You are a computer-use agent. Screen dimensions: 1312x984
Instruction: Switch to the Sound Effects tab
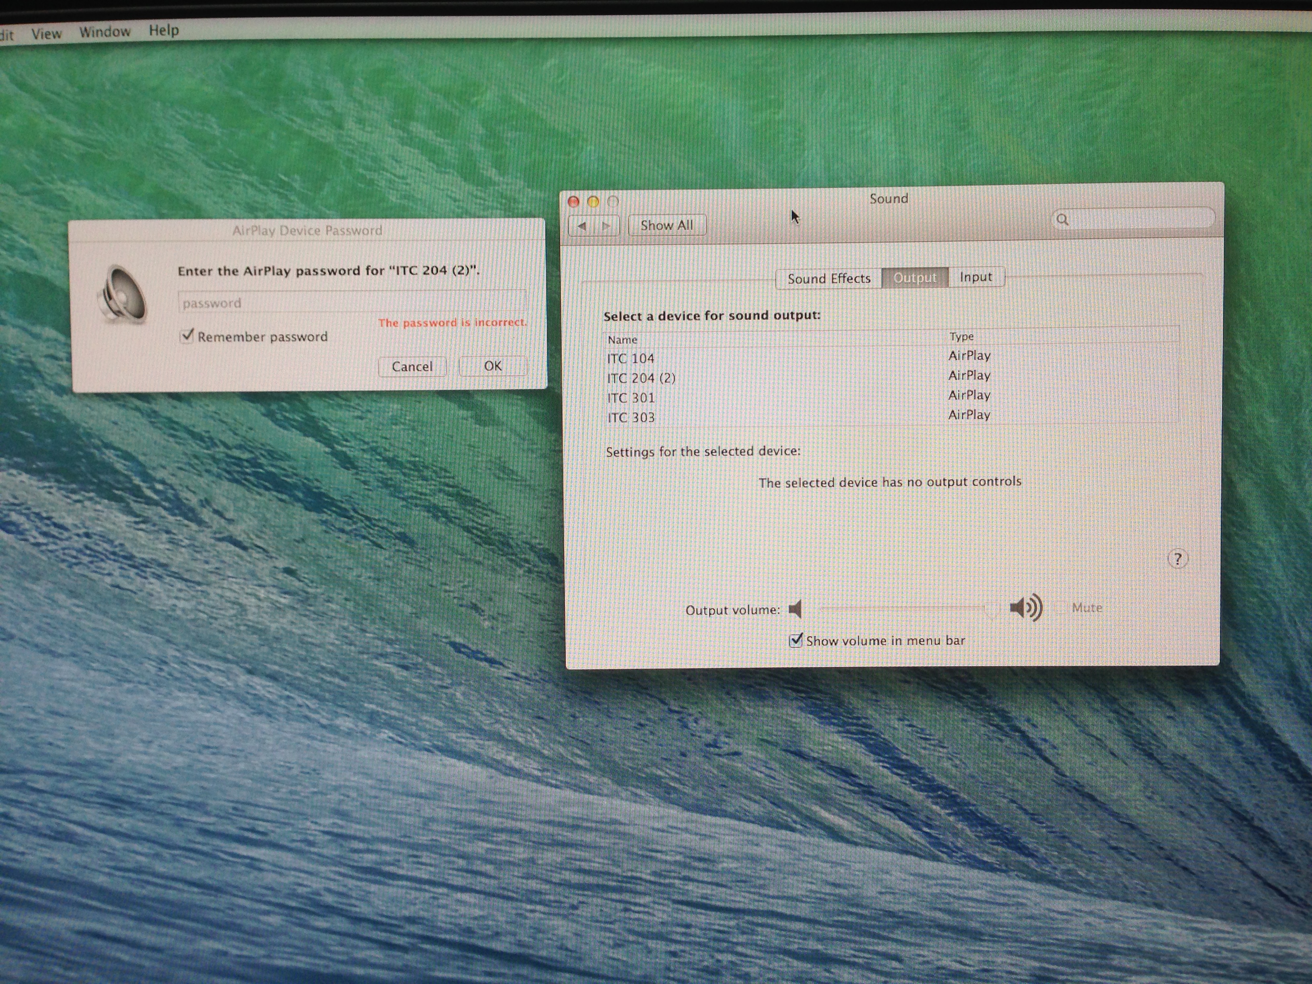pos(828,278)
